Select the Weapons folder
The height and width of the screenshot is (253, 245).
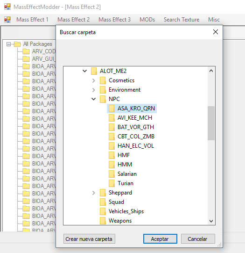[x=120, y=221]
